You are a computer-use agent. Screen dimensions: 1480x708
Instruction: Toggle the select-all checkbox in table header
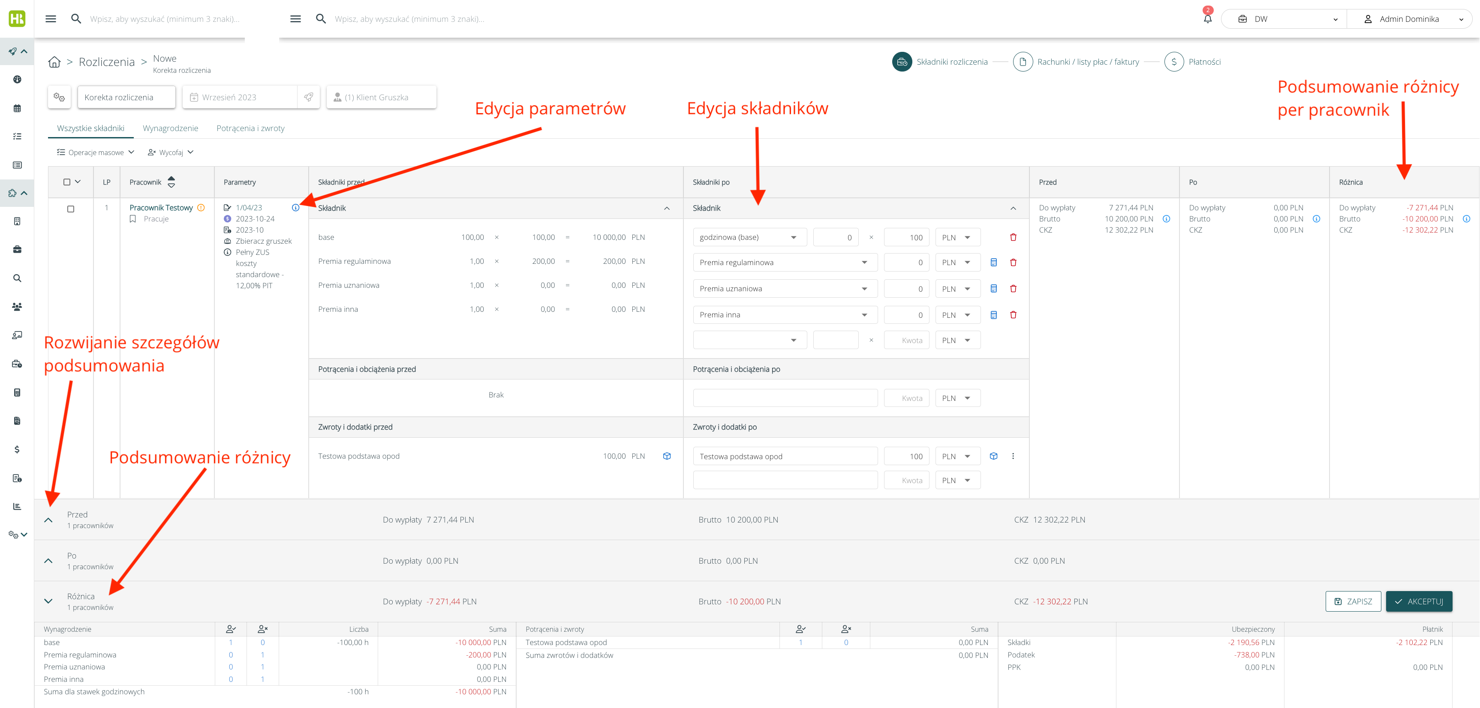[x=66, y=182]
